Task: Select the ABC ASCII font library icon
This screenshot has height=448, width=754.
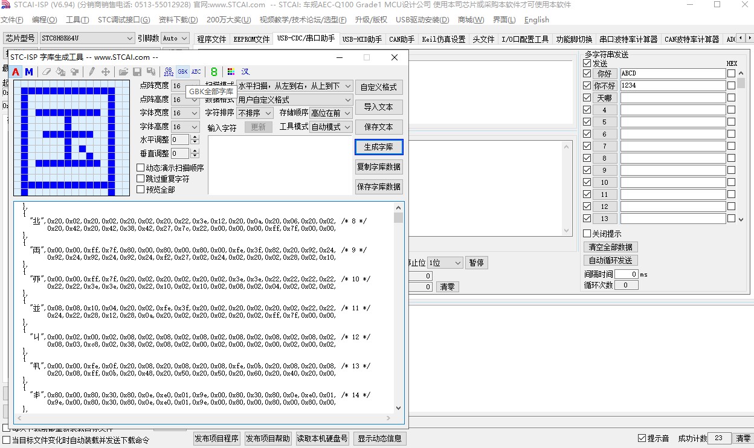Action: coord(196,72)
